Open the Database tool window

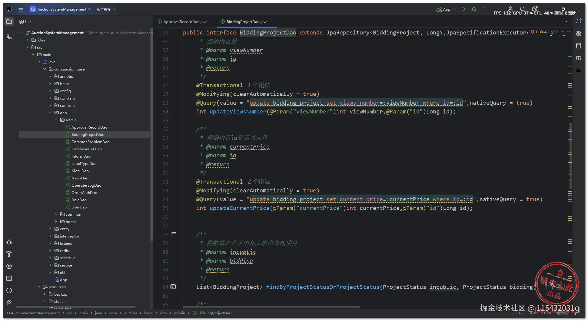(579, 46)
